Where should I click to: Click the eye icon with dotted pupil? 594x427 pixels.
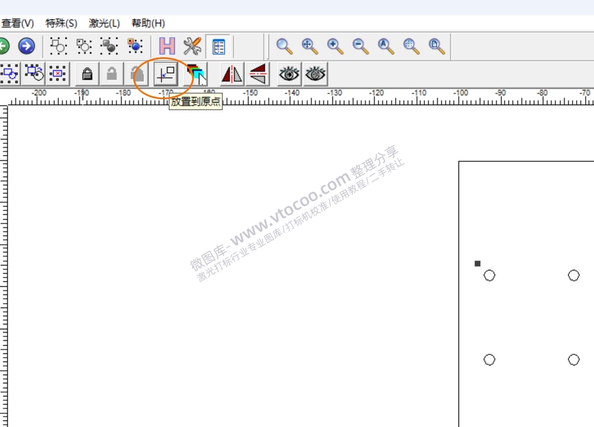click(316, 74)
